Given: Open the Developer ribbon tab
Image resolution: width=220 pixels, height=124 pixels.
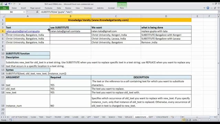Looking at the screenshot, I should (x=88, y=8).
